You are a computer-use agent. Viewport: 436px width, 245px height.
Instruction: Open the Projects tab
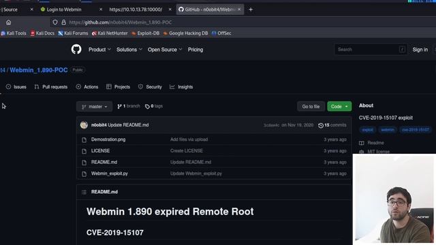118,87
